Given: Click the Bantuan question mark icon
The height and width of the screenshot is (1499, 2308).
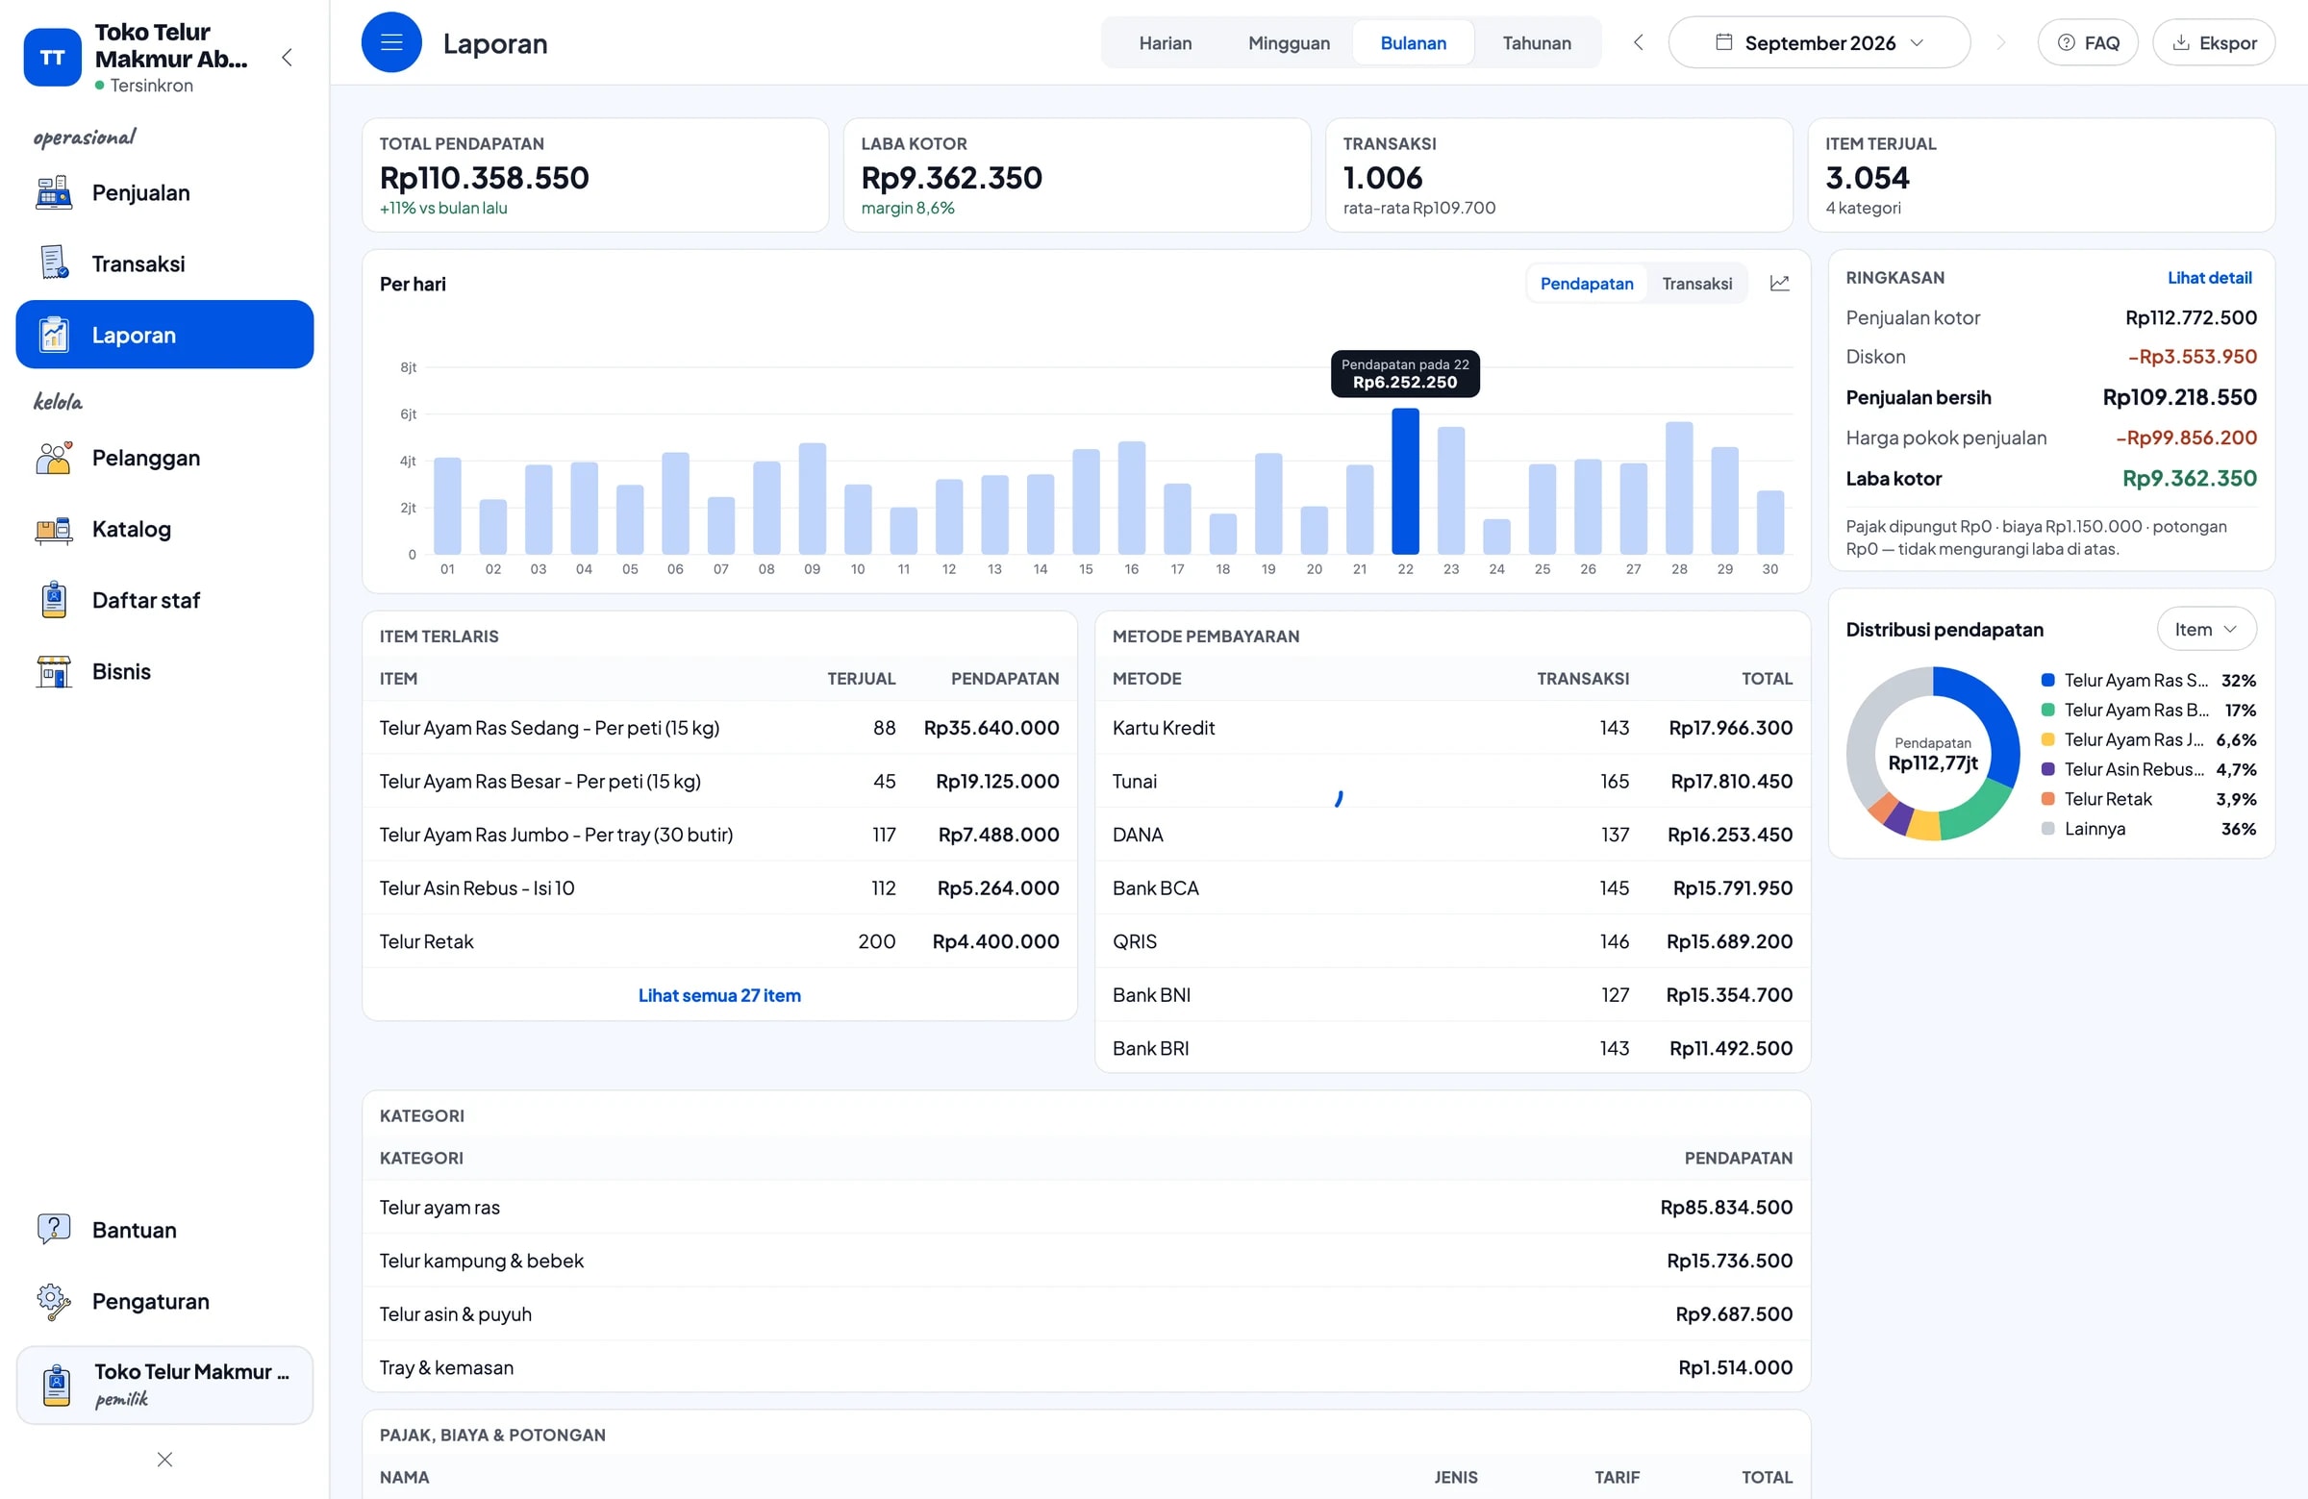Looking at the screenshot, I should pyautogui.click(x=53, y=1230).
